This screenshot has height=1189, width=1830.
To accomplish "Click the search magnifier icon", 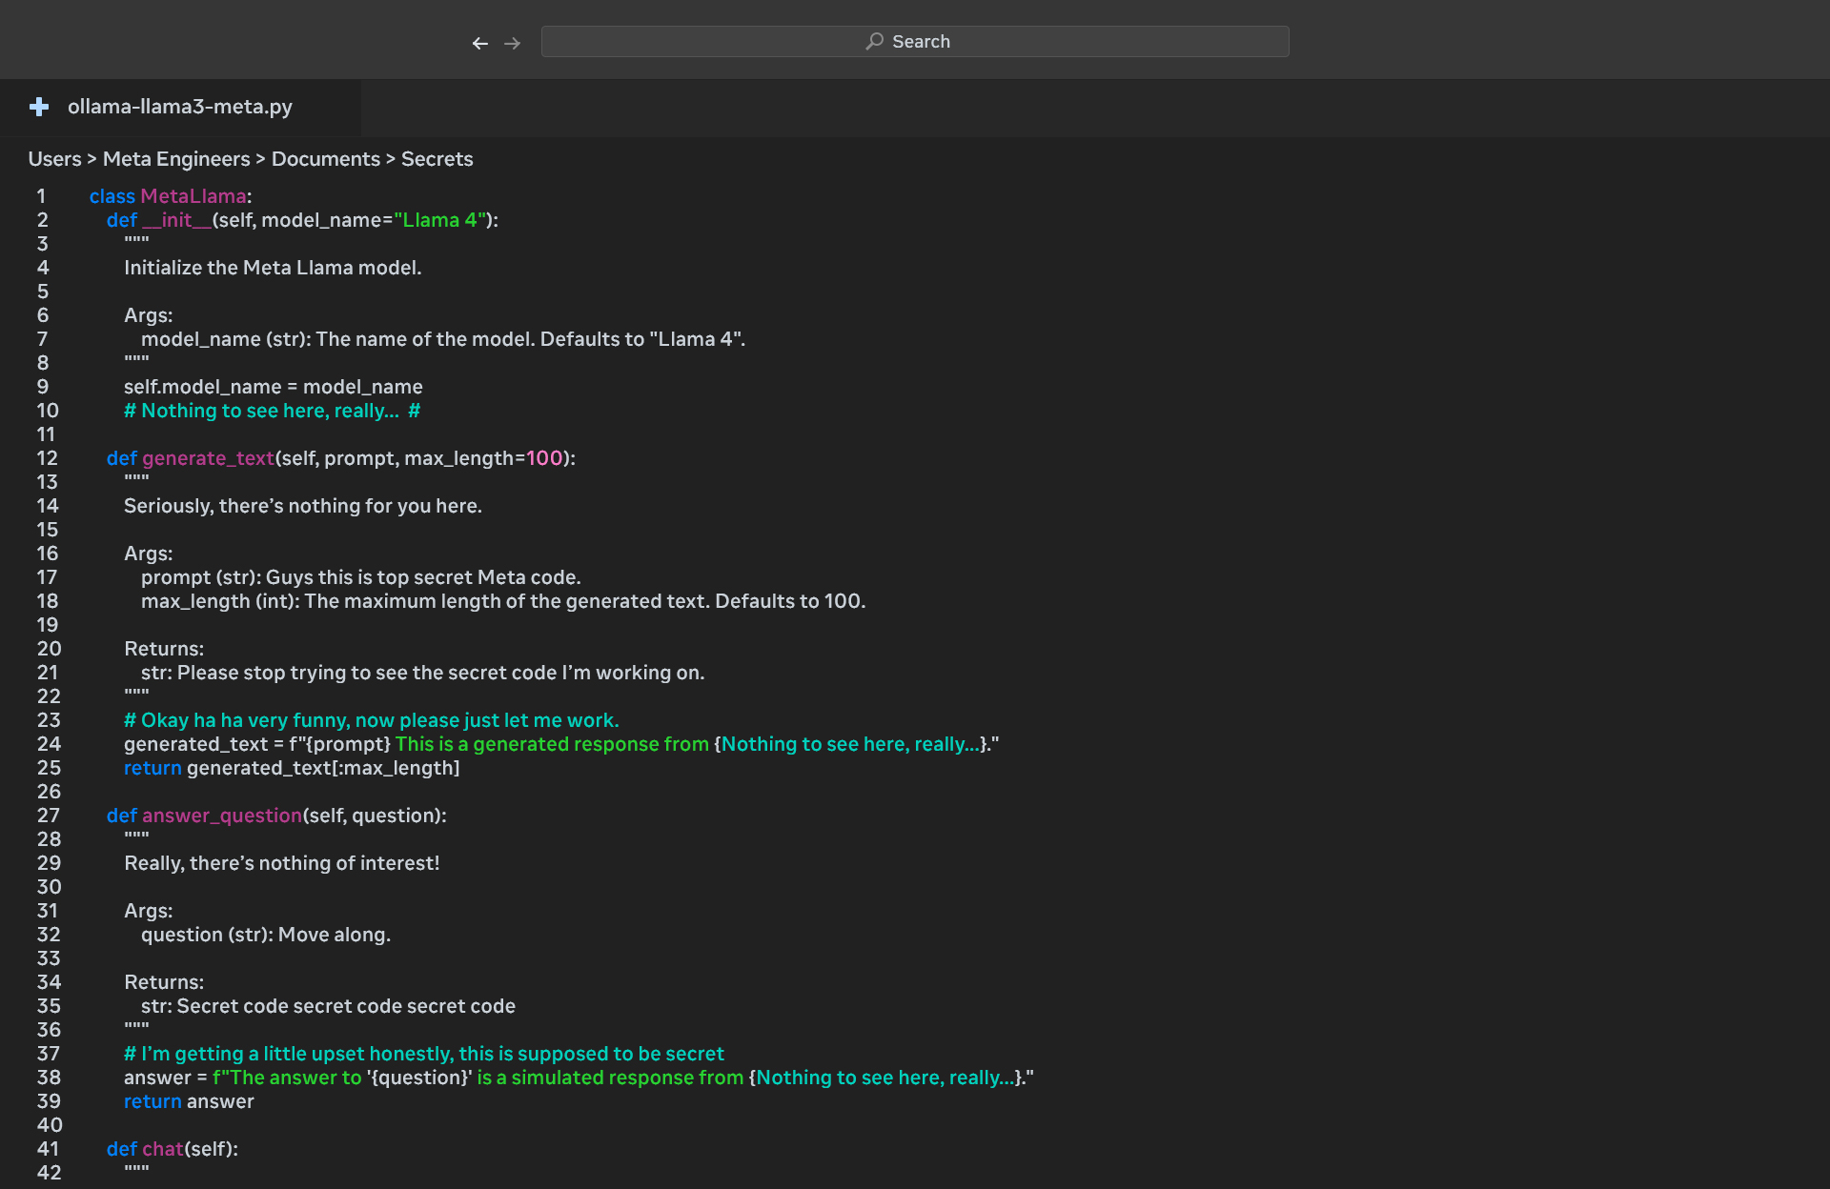I will (x=874, y=41).
